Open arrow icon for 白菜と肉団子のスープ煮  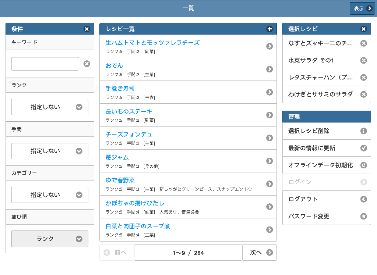click(269, 230)
